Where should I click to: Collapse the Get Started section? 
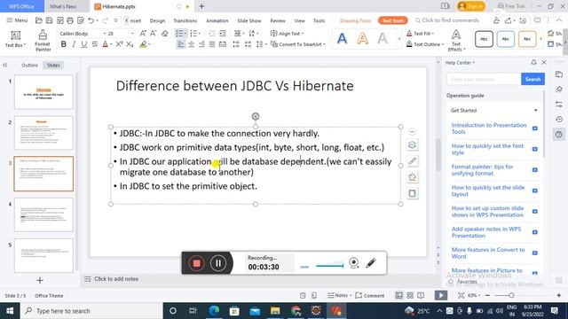point(536,110)
